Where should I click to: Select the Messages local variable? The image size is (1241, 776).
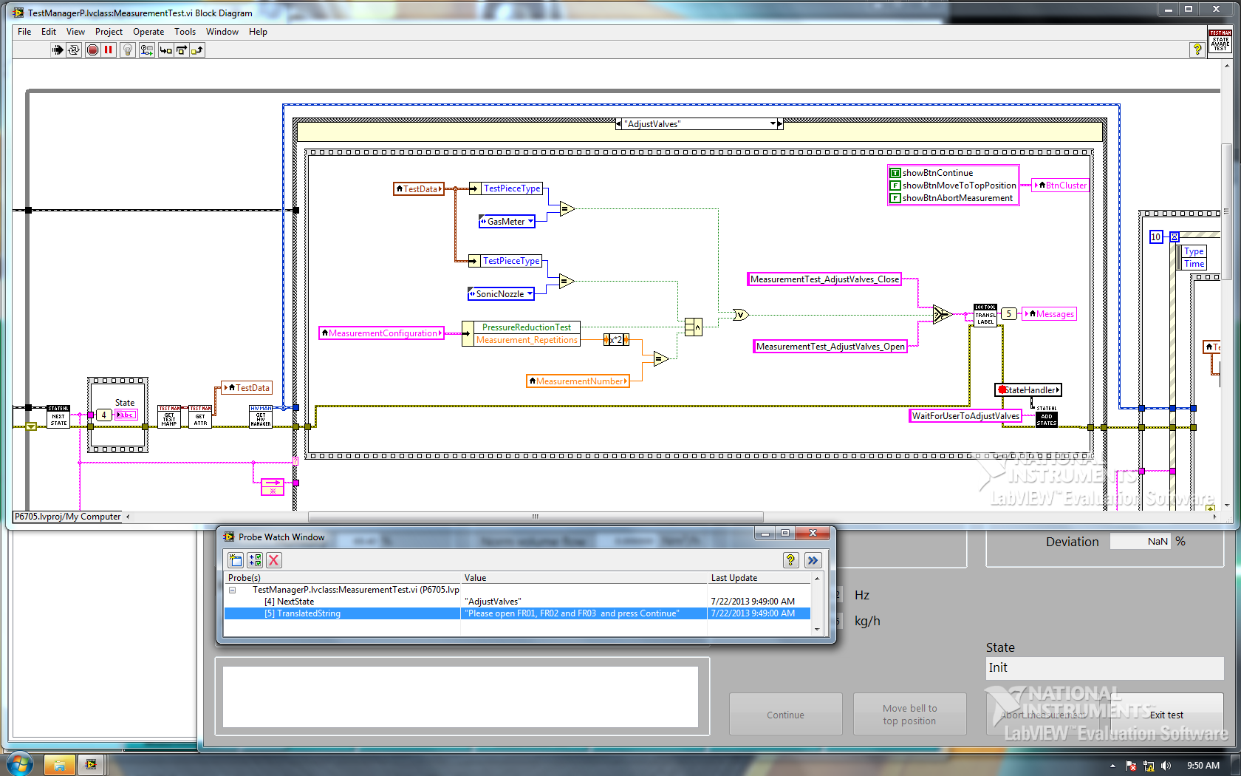1049,314
